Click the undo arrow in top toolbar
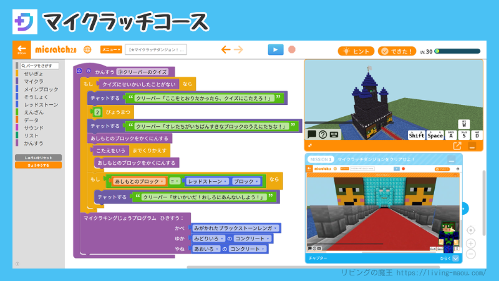Viewport: 499px width, 281px height. pyautogui.click(x=226, y=50)
